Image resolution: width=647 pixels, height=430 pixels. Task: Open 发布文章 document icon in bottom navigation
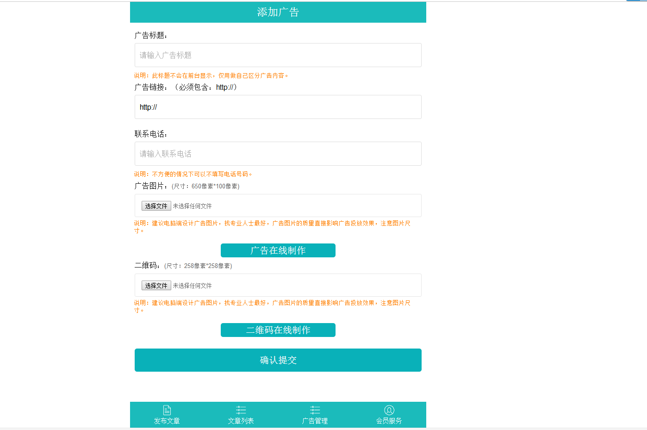click(167, 409)
